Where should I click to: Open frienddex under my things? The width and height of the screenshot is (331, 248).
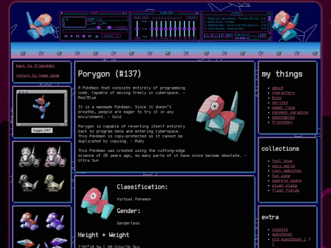[282, 122]
